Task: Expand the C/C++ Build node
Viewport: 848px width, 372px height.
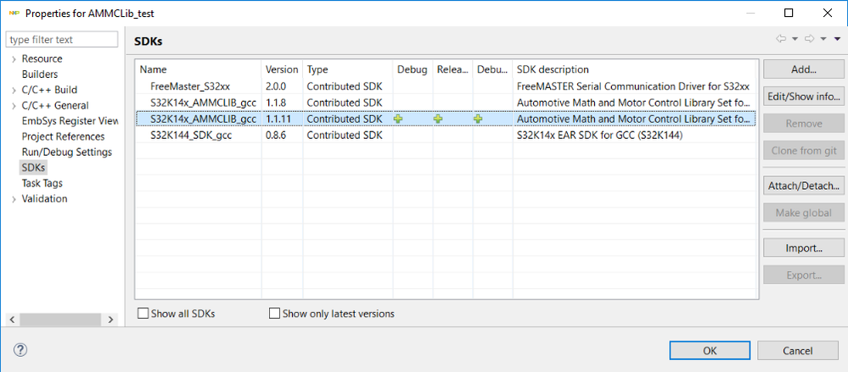Action: pyautogui.click(x=14, y=90)
